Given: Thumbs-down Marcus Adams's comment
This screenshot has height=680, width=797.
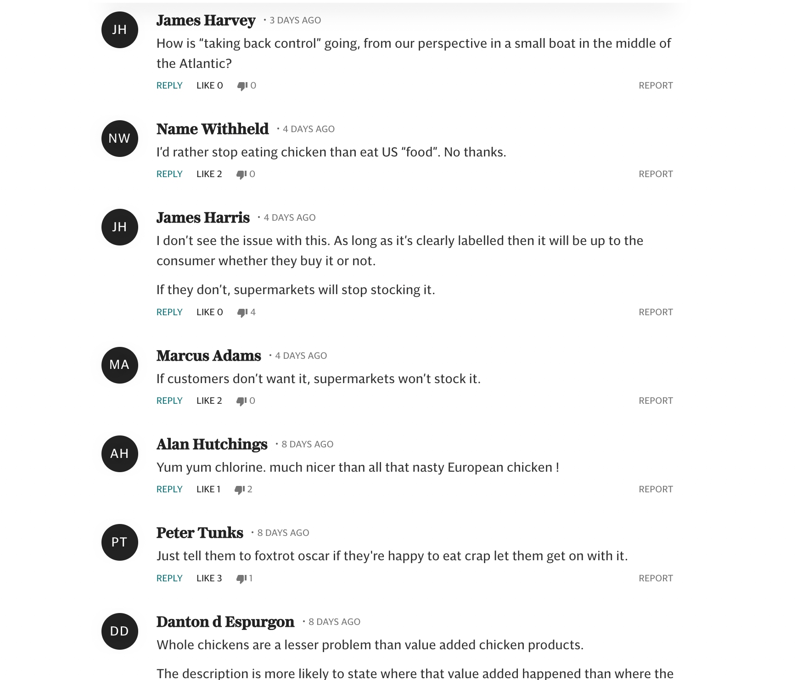Looking at the screenshot, I should [x=241, y=401].
